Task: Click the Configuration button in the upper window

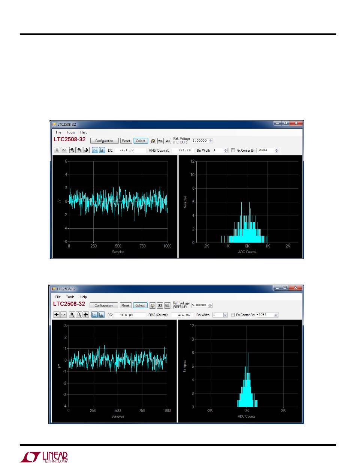Action: [x=104, y=141]
